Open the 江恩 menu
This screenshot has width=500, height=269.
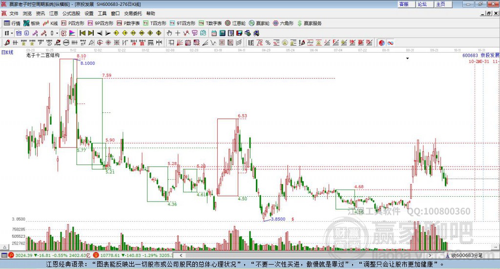click(x=54, y=13)
